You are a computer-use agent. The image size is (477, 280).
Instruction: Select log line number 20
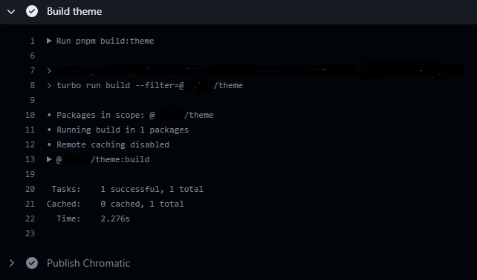[x=30, y=189]
